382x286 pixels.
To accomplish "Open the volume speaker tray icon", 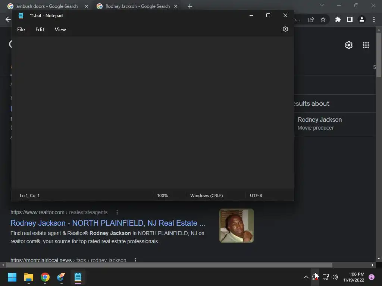I will pos(335,277).
